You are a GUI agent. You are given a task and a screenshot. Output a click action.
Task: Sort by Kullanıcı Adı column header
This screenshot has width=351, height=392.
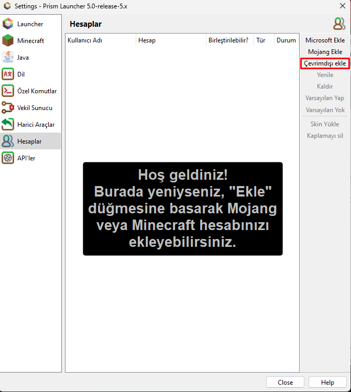101,40
